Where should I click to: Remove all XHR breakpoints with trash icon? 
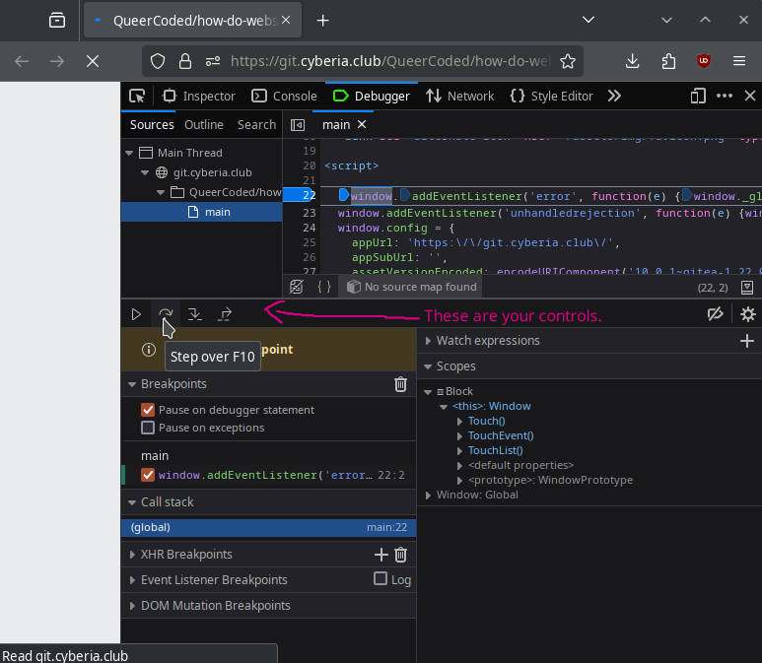pos(400,555)
